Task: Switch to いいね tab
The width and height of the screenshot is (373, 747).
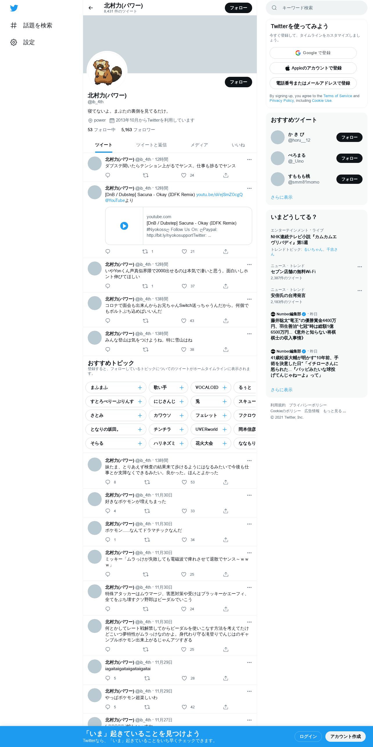Action: (238, 145)
